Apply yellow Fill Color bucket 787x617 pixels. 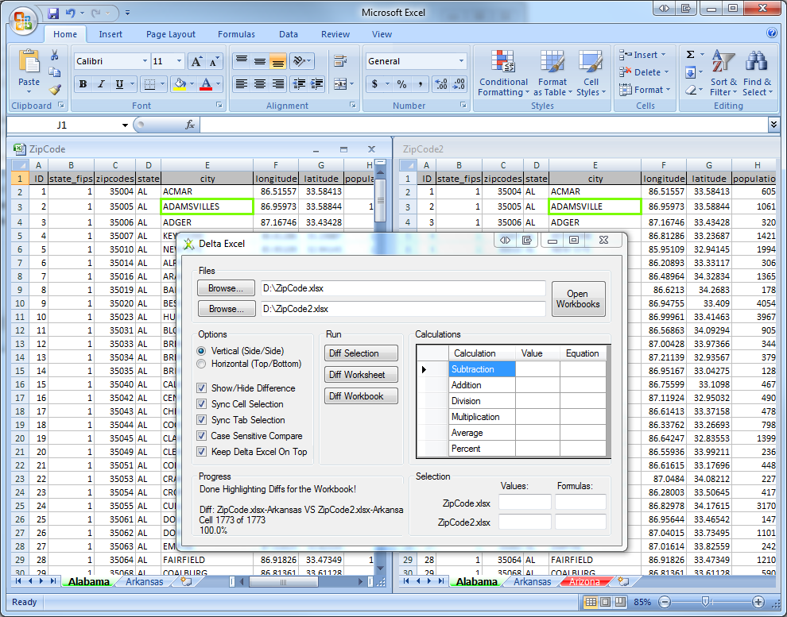coord(180,84)
